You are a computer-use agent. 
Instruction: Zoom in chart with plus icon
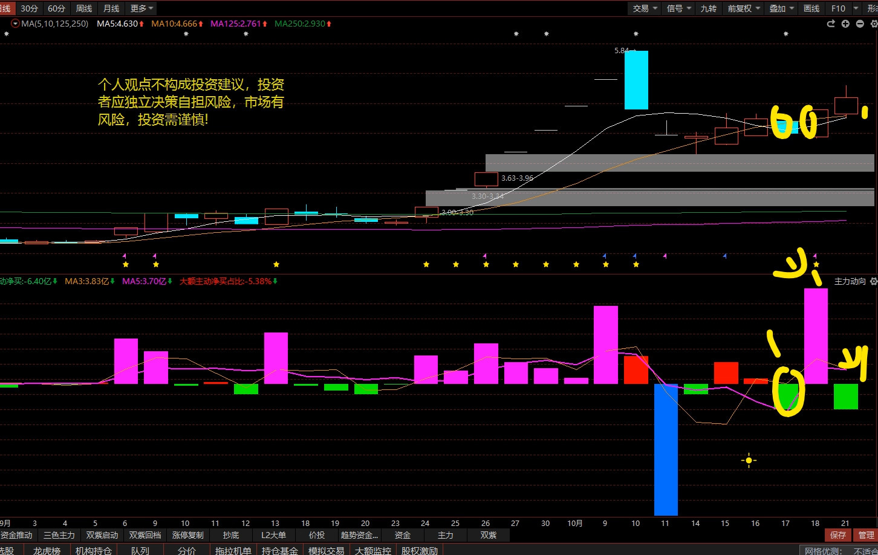tap(845, 24)
